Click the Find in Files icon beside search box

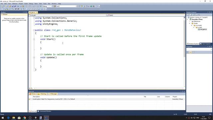tap(55, 6)
